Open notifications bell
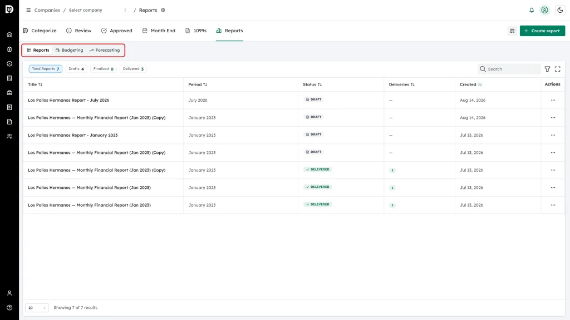 (532, 10)
